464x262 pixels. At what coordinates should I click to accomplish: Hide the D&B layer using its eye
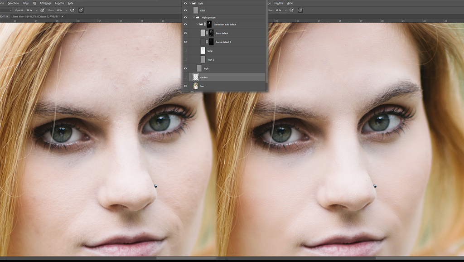point(185,10)
